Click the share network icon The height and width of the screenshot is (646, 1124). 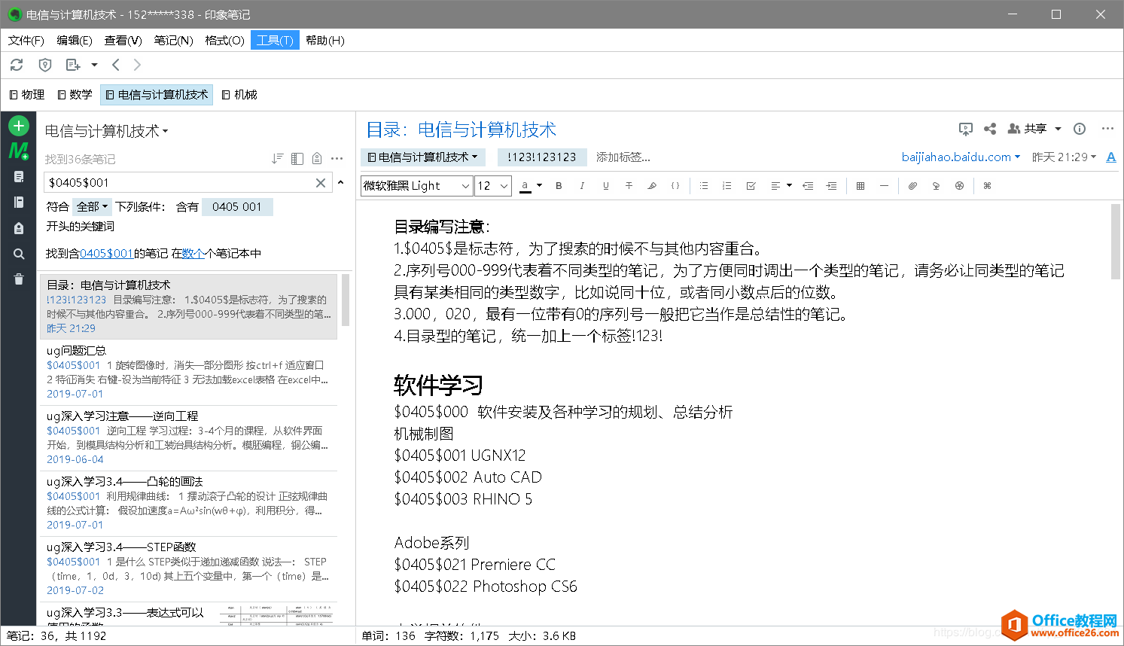tap(990, 129)
